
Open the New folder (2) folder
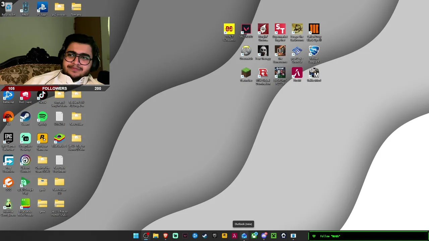point(59,186)
